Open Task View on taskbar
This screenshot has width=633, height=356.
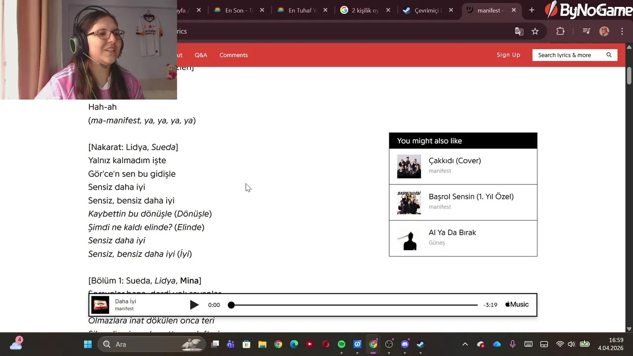pos(215,344)
